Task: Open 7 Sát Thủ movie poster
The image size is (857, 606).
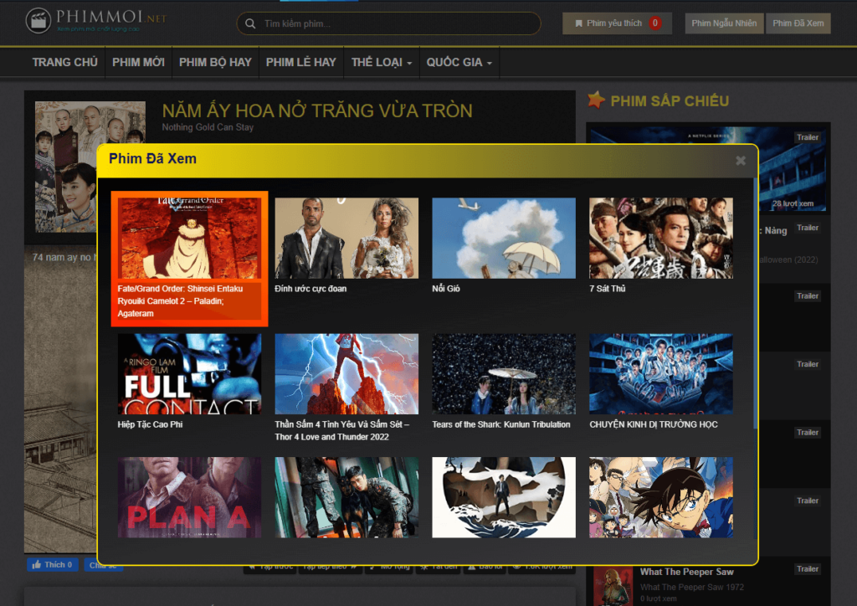Action: click(661, 238)
